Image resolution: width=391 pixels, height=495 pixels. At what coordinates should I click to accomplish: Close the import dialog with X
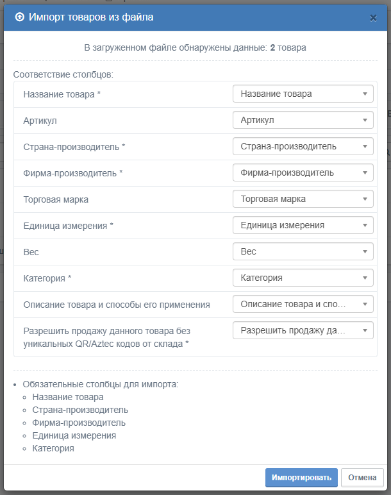(x=373, y=18)
